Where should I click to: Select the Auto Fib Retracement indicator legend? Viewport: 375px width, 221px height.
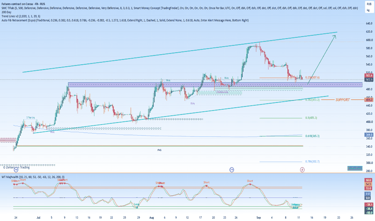coord(125,20)
